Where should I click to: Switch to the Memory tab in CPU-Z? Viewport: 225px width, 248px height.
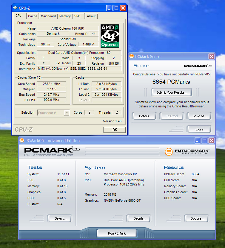tap(65, 16)
